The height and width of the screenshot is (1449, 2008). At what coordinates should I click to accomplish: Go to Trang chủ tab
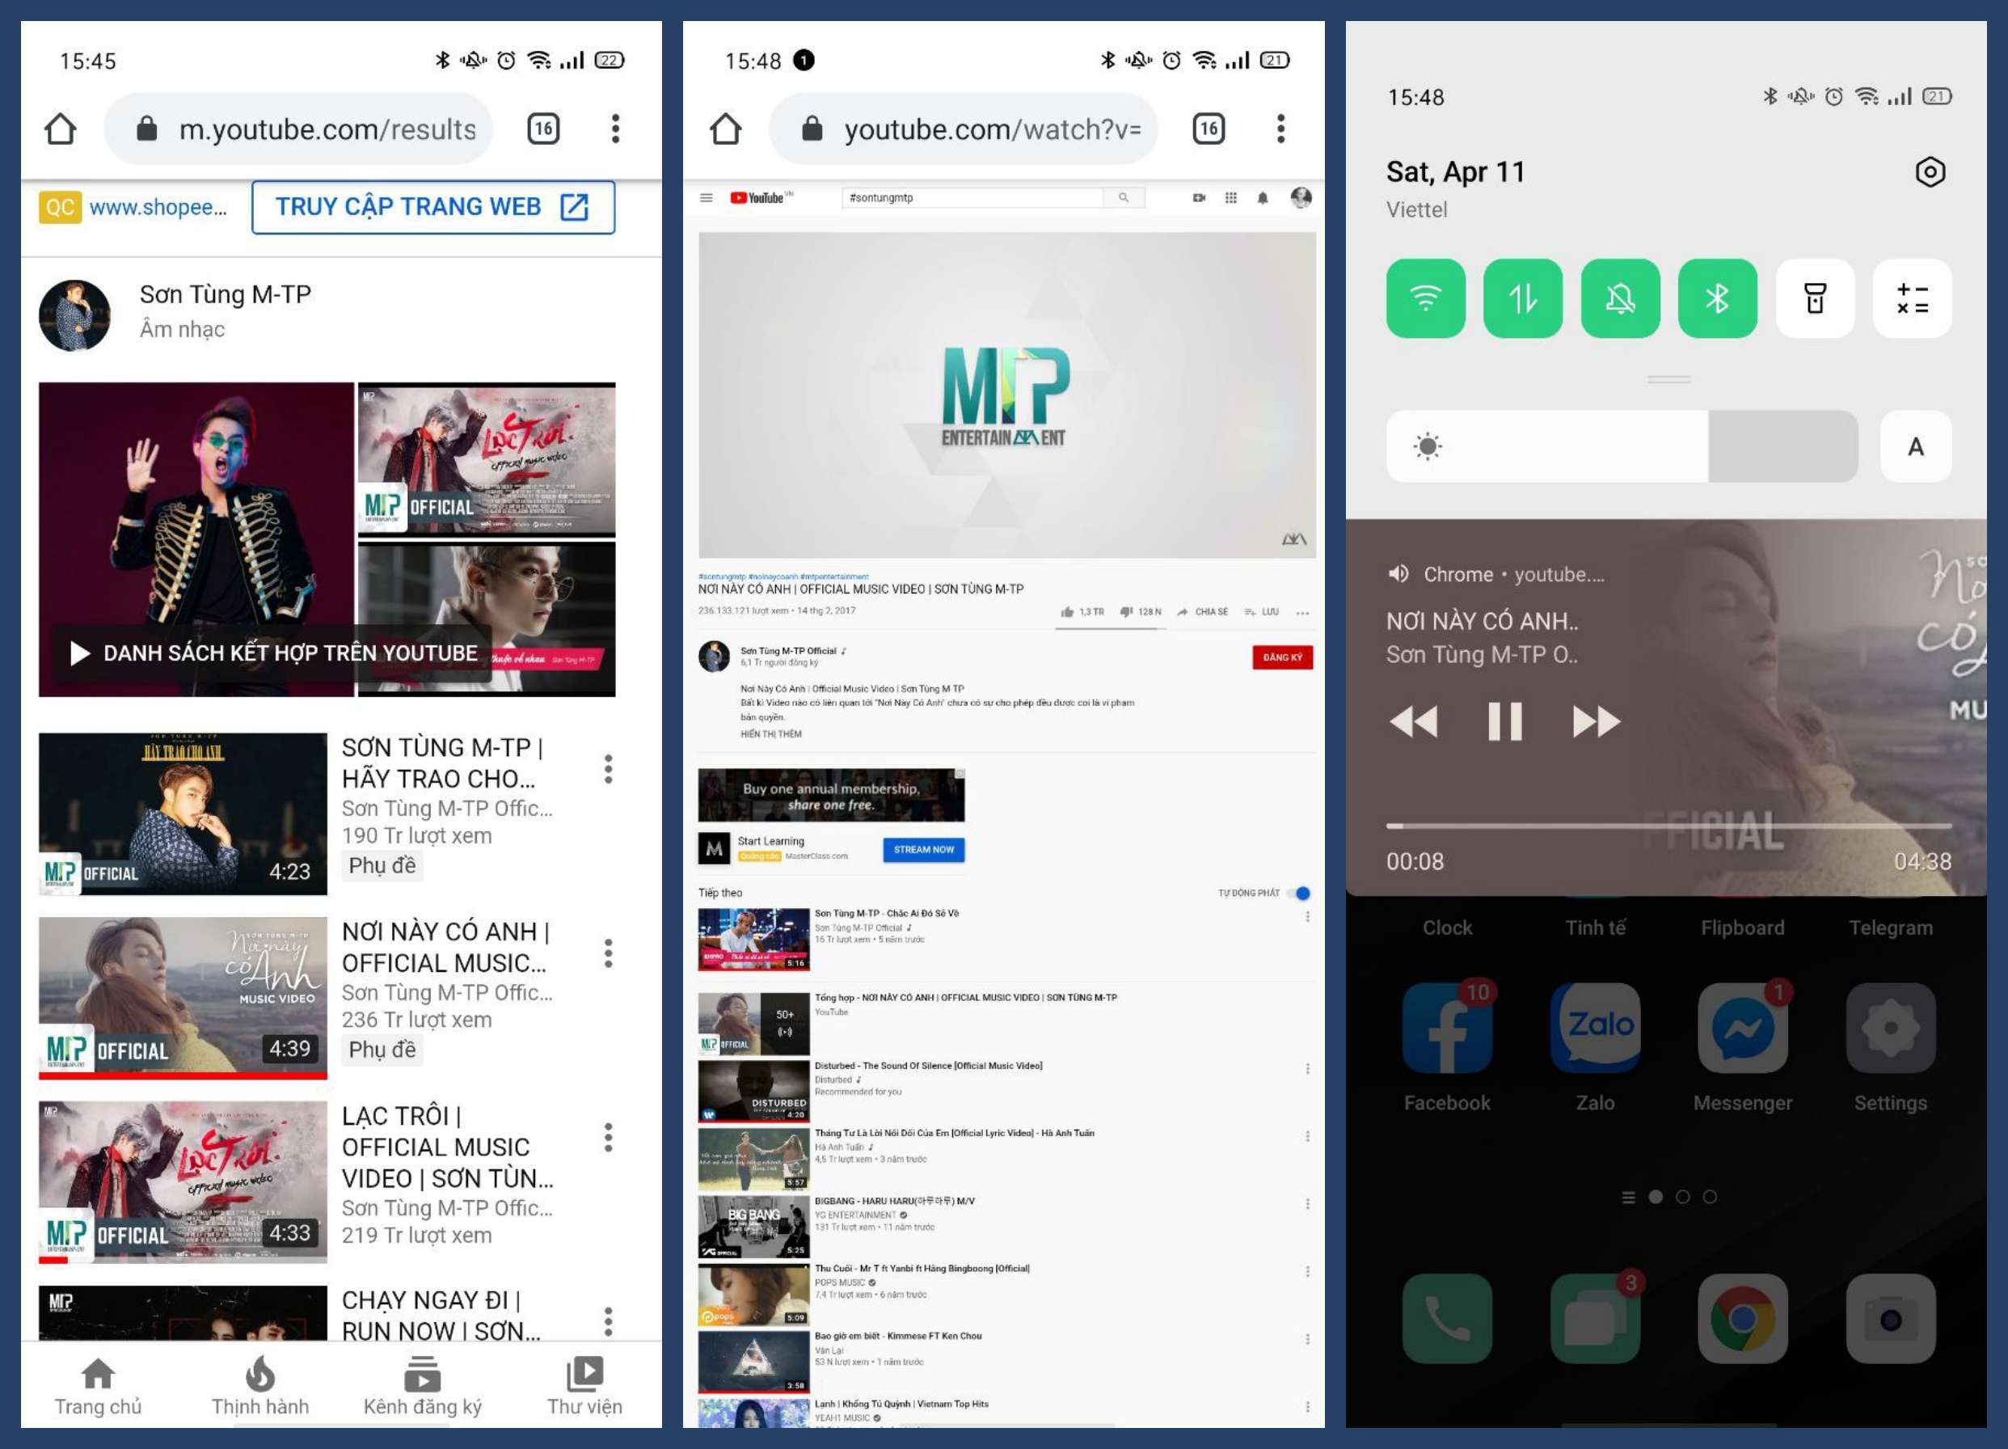[97, 1387]
